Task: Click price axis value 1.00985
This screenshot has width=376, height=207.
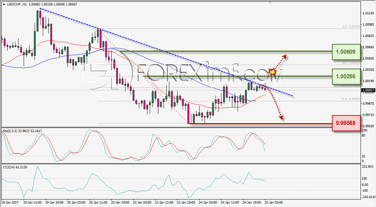Action: click(x=368, y=25)
